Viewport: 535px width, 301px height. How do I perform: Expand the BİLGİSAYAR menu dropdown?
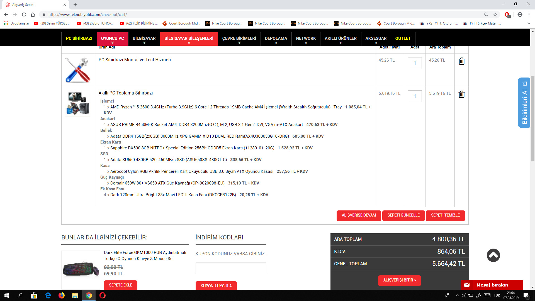tap(144, 39)
